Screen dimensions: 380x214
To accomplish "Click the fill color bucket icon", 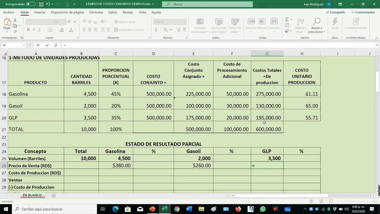I will [61, 30].
